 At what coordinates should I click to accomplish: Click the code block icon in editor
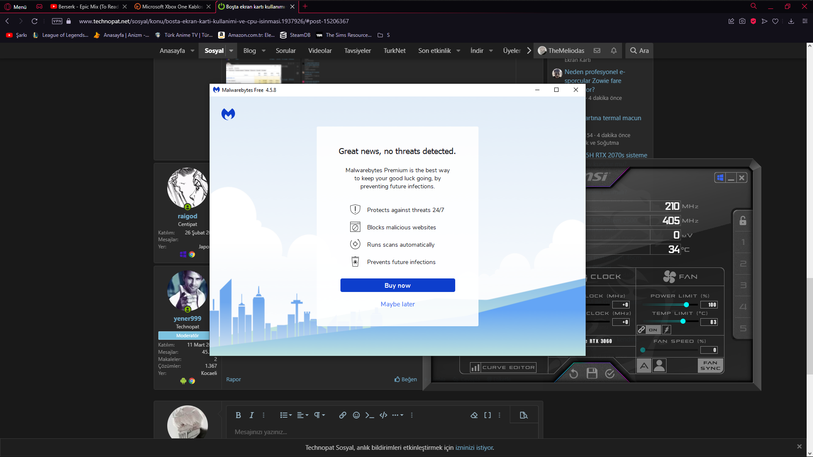pyautogui.click(x=383, y=415)
